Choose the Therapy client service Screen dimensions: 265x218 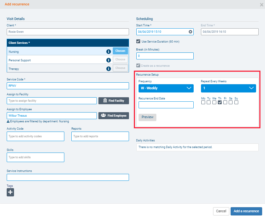point(120,68)
